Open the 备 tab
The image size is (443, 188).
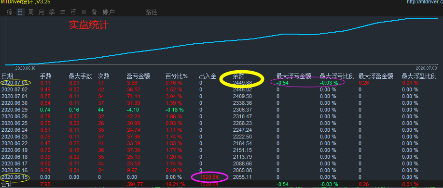95,13
